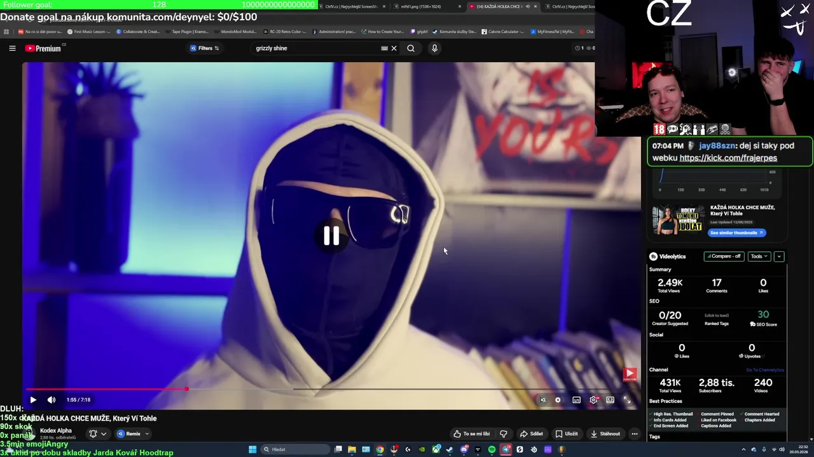Start voice search with the microphone icon
814x457 pixels.
pos(434,48)
